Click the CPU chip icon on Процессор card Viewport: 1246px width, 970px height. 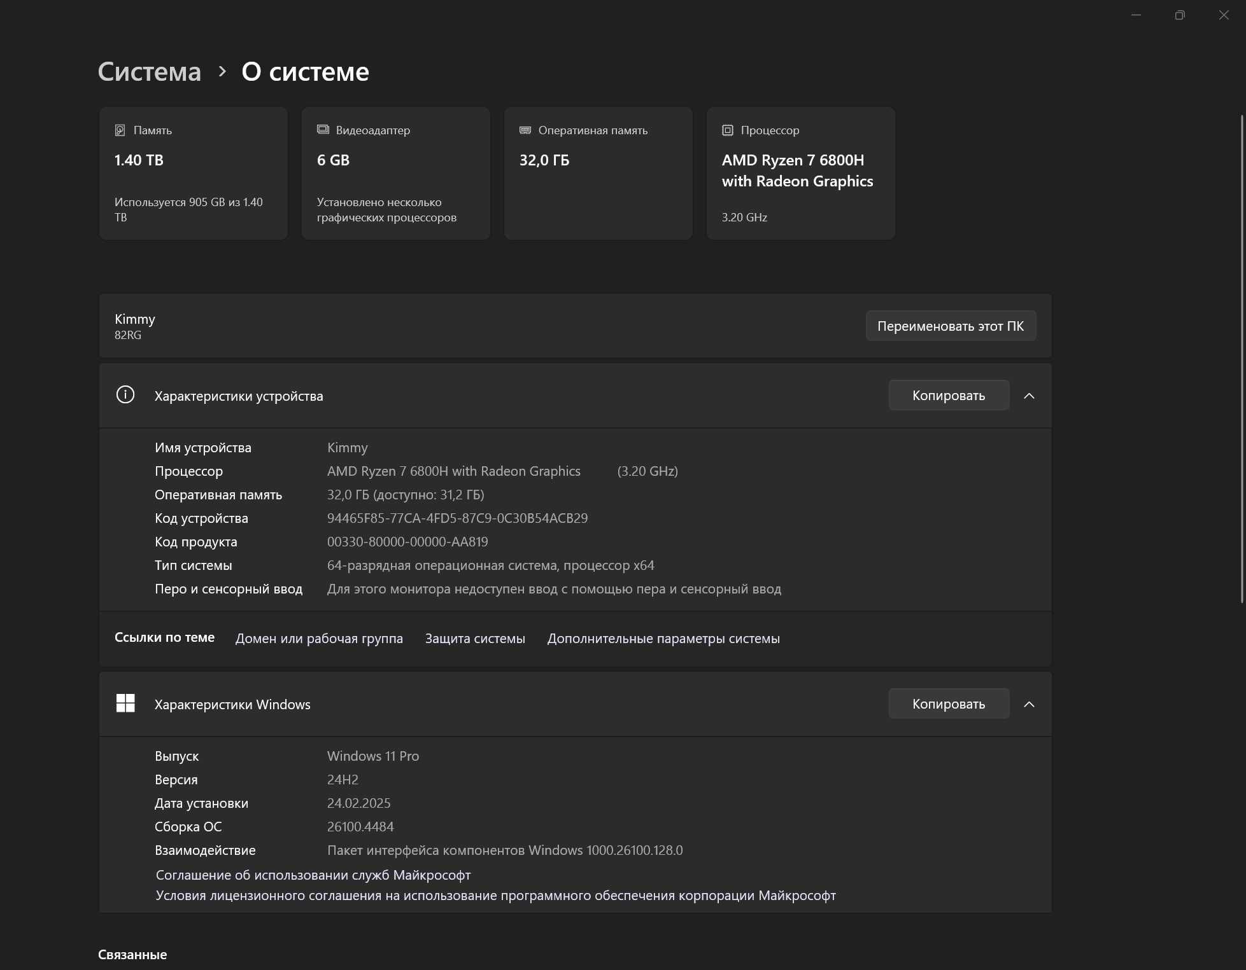(x=728, y=130)
